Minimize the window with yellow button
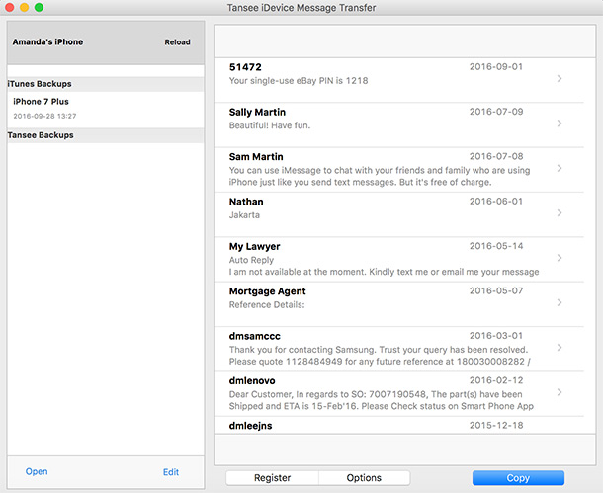Screen dimensions: 603x493 [x=24, y=8]
